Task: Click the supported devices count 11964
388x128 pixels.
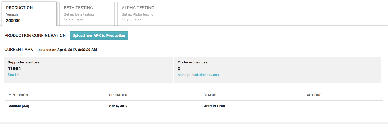Action: point(14,69)
